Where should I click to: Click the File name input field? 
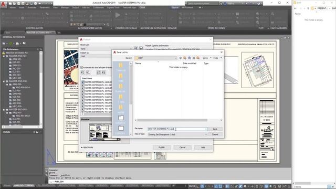(177, 129)
